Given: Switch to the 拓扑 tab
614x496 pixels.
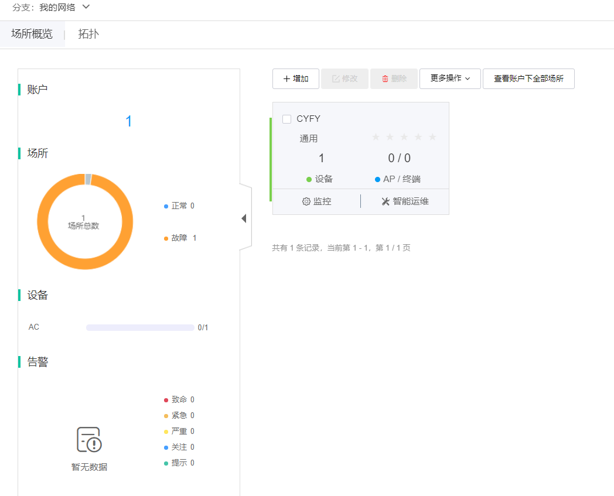Looking at the screenshot, I should point(88,34).
